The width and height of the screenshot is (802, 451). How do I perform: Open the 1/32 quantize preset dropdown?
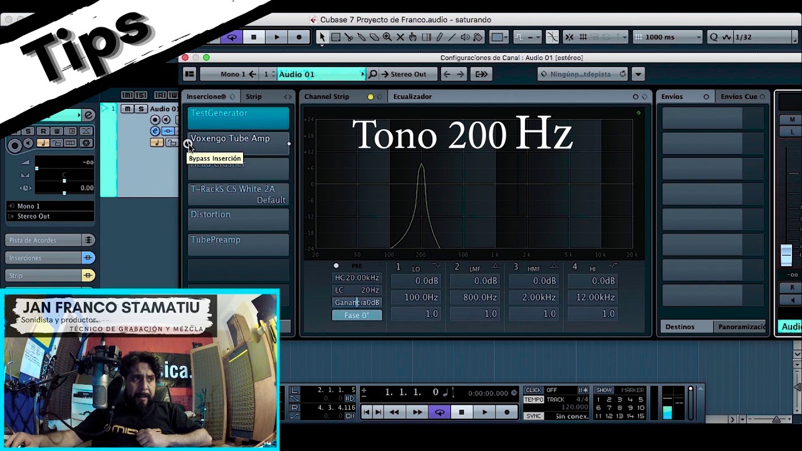point(766,37)
